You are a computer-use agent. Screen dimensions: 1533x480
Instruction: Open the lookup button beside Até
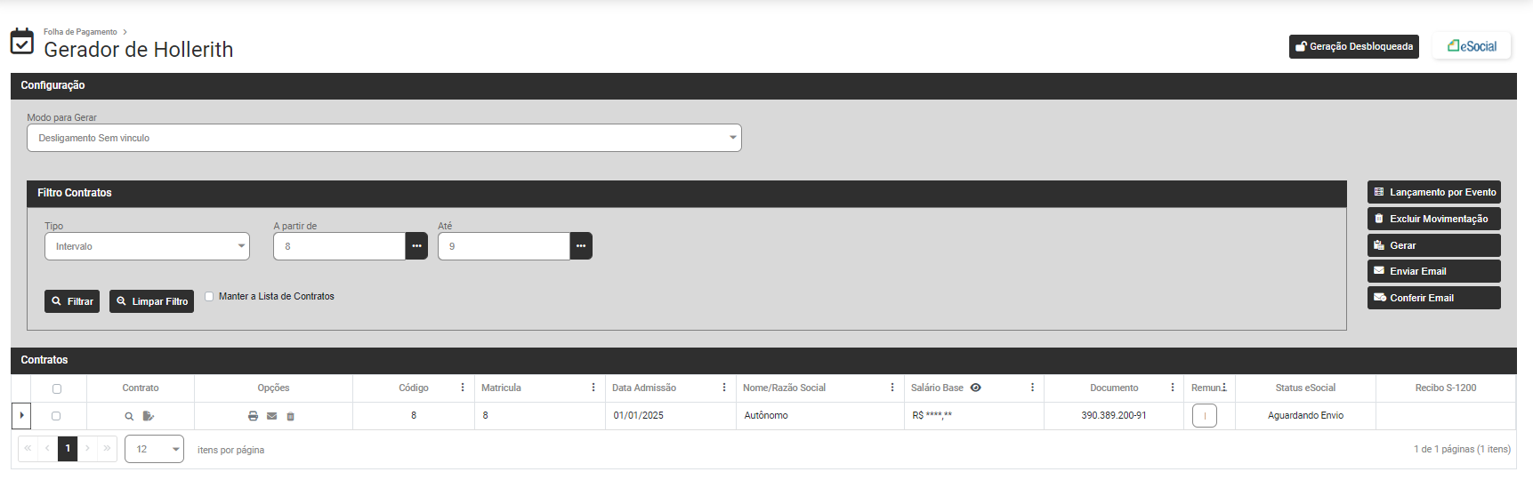pyautogui.click(x=581, y=246)
